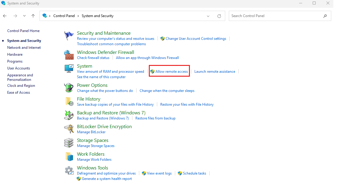The image size is (345, 194).
Task: Click the Windows Defender Firewall brick wall icon
Action: point(69,55)
